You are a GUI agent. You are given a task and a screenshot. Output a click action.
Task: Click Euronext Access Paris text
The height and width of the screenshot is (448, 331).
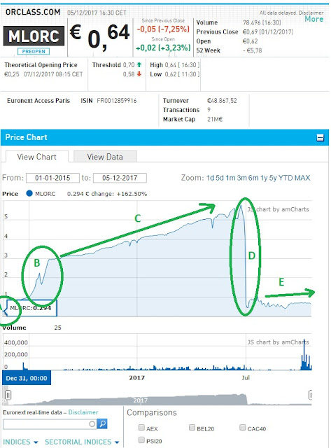click(x=38, y=101)
